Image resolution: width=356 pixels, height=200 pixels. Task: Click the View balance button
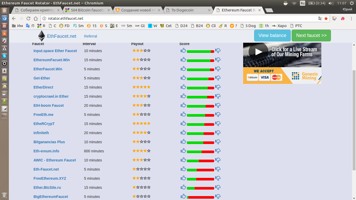272,35
